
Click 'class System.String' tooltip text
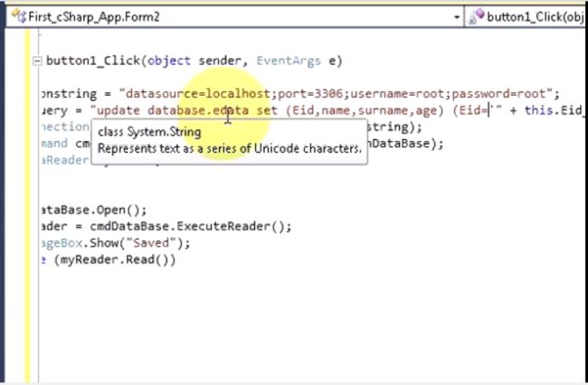pyautogui.click(x=149, y=132)
